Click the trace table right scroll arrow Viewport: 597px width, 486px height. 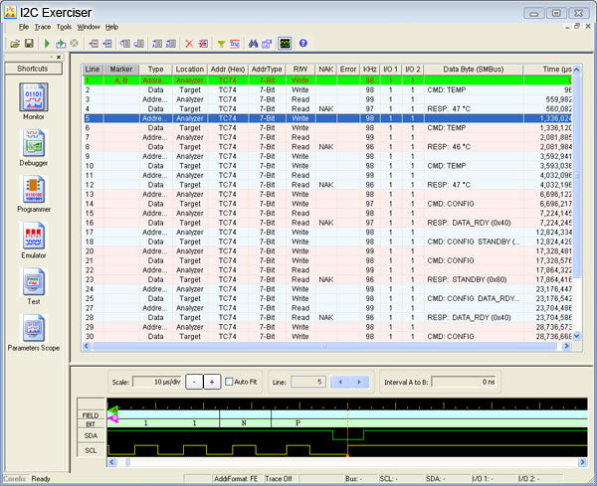[x=566, y=346]
